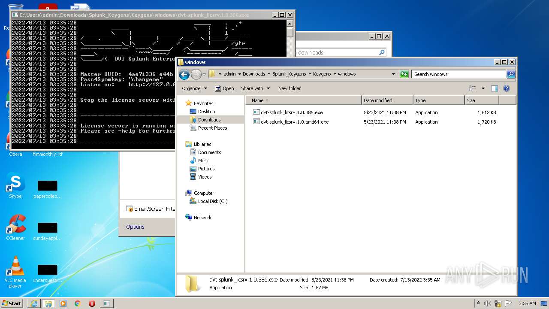Open Recent Places
The width and height of the screenshot is (549, 309).
(212, 128)
